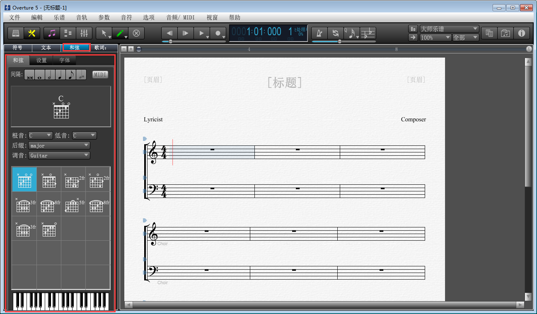Image resolution: width=537 pixels, height=314 pixels.
Task: Open the quantize eighth-note dropdown
Action: (x=352, y=33)
